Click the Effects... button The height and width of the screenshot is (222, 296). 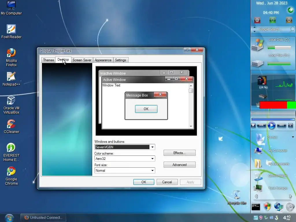[180, 153]
